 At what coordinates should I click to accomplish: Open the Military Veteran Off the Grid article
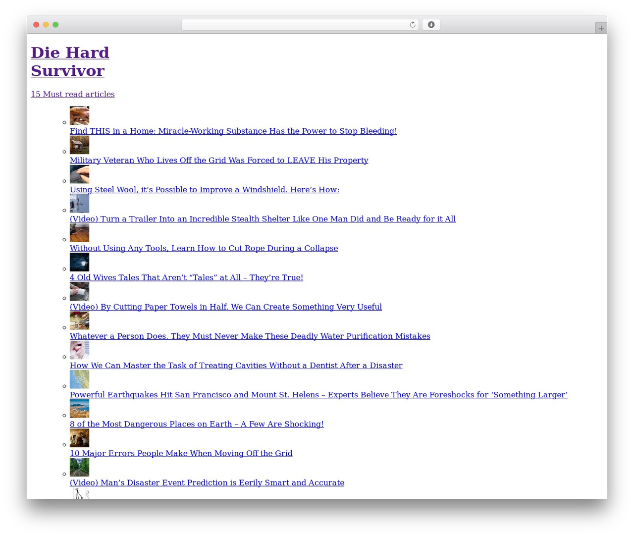(x=219, y=160)
